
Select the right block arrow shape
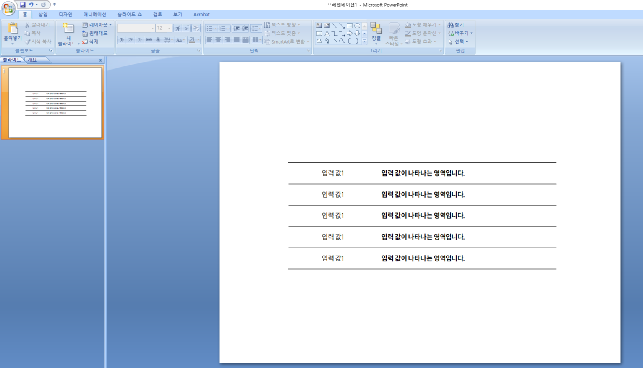point(350,33)
